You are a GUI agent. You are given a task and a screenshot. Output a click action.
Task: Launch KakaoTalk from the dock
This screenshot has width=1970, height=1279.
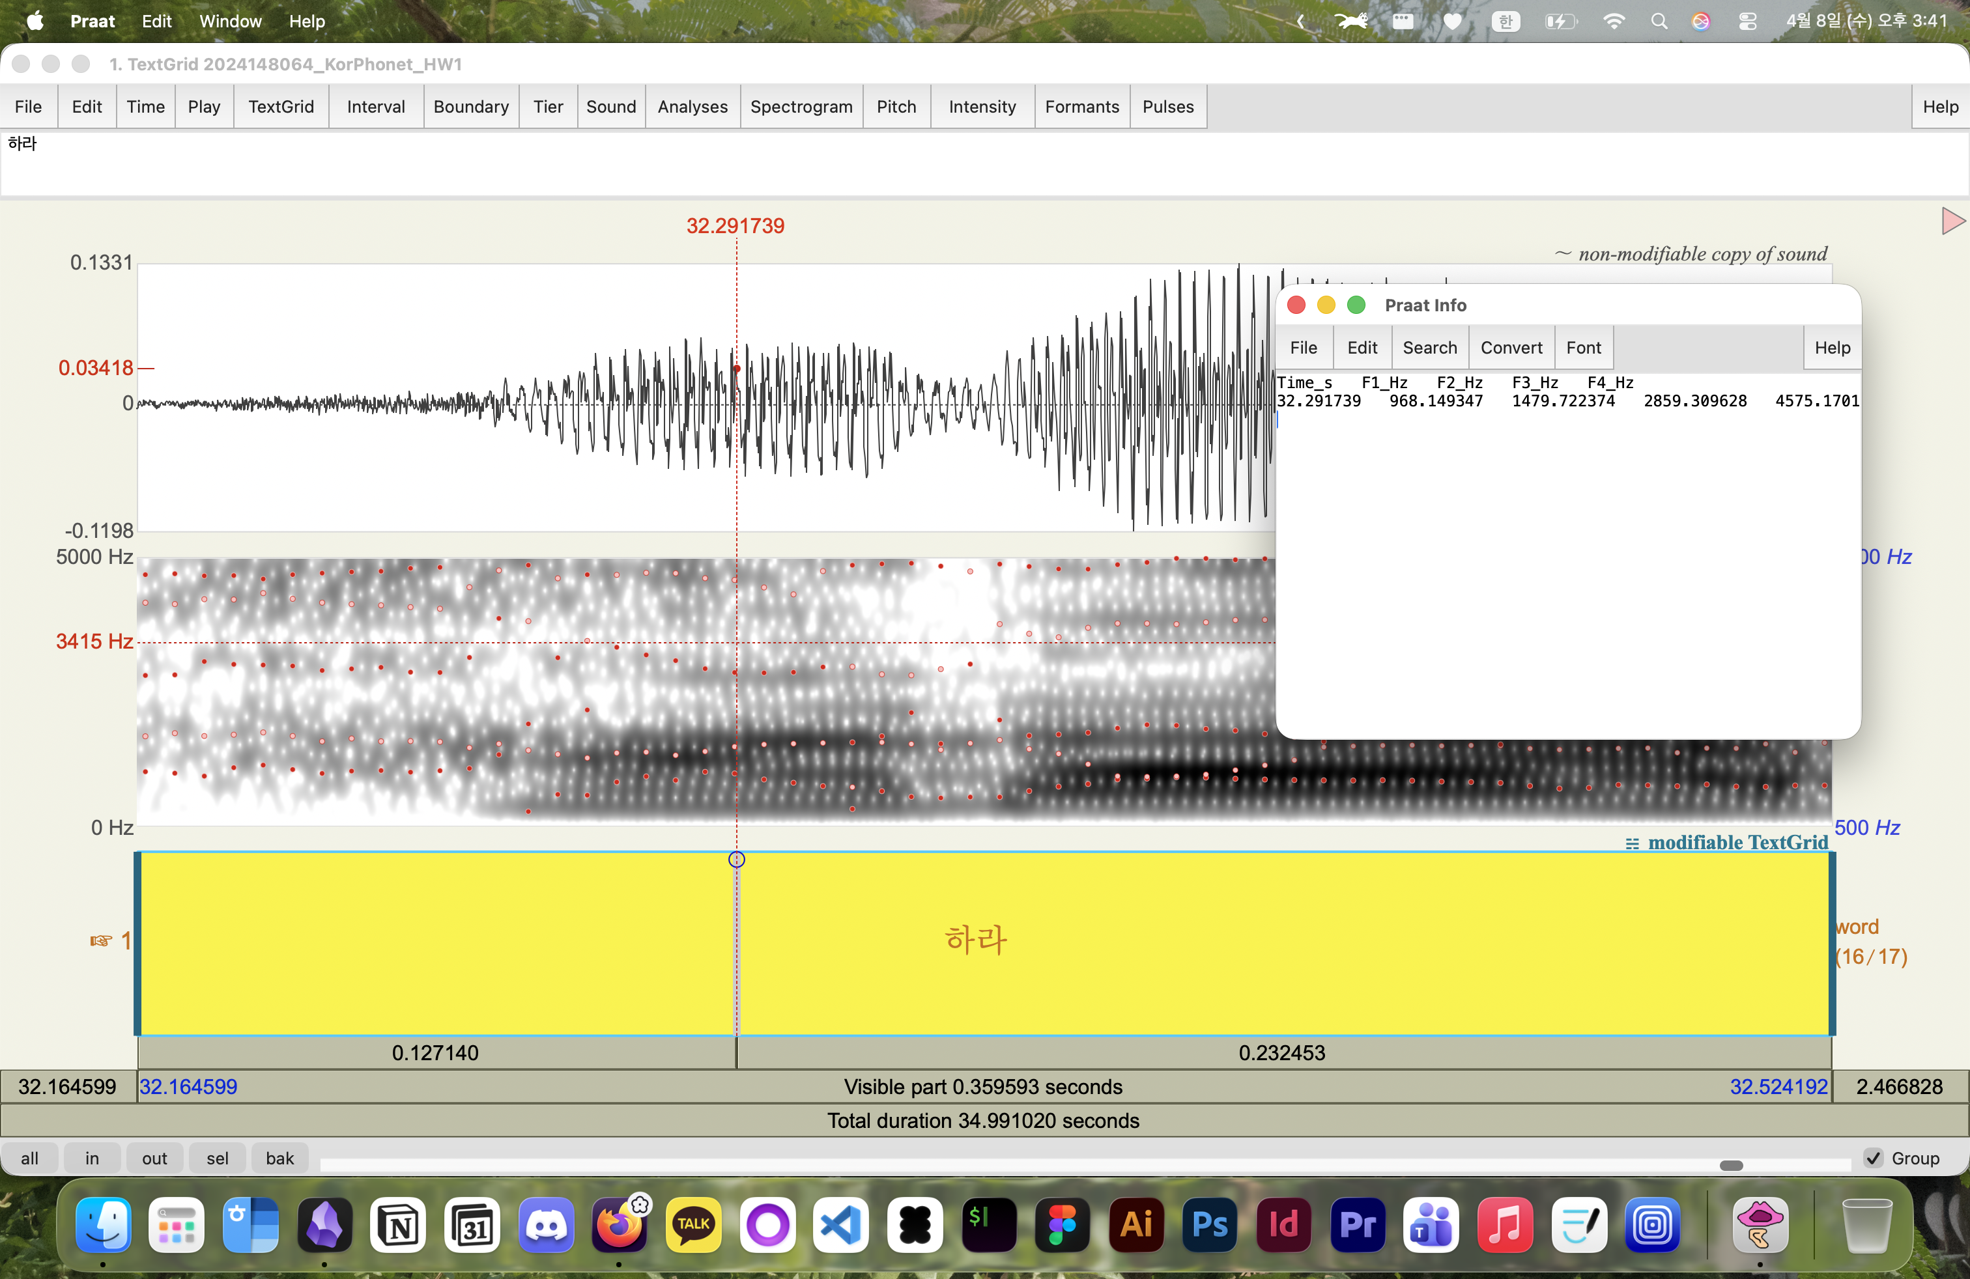pos(694,1225)
